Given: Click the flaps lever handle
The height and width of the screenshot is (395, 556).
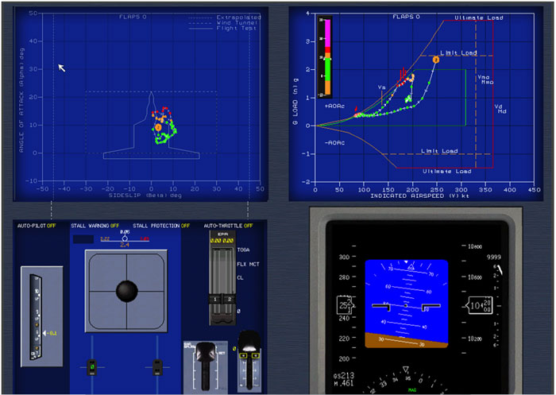Looking at the screenshot, I should point(249,359).
